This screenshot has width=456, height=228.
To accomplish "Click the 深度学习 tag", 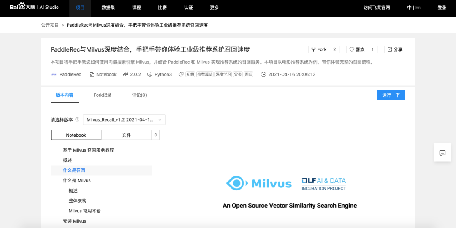I will [x=223, y=74].
